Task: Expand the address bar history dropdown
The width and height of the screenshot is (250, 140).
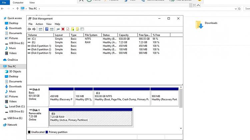Action: 236,9
